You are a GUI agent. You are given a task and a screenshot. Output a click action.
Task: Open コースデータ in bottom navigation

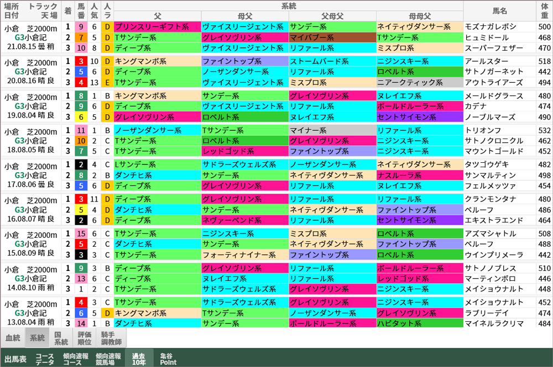44,359
